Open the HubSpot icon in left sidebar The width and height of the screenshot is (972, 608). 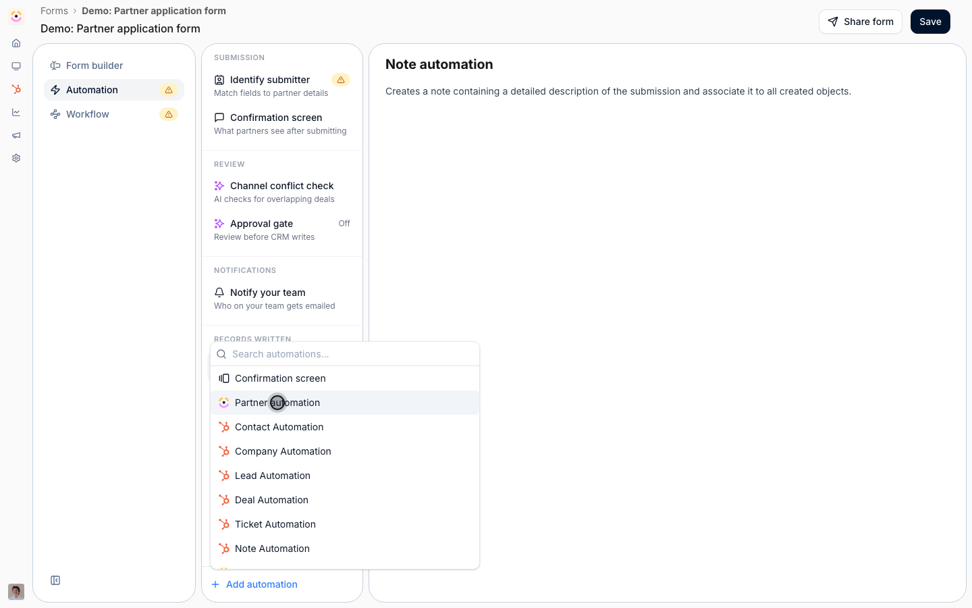point(16,89)
